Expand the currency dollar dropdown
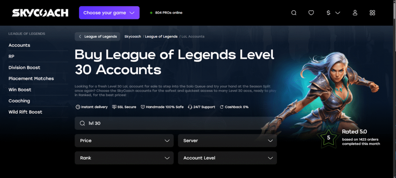 click(x=333, y=13)
